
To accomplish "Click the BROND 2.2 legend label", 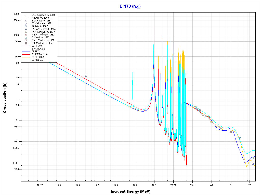I will coord(37,48).
